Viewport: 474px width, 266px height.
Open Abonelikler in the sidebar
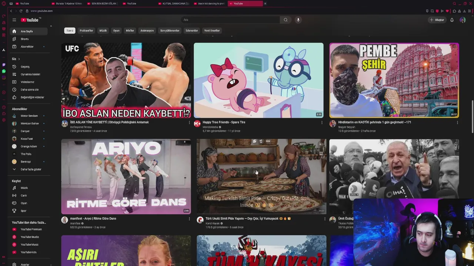pyautogui.click(x=29, y=47)
